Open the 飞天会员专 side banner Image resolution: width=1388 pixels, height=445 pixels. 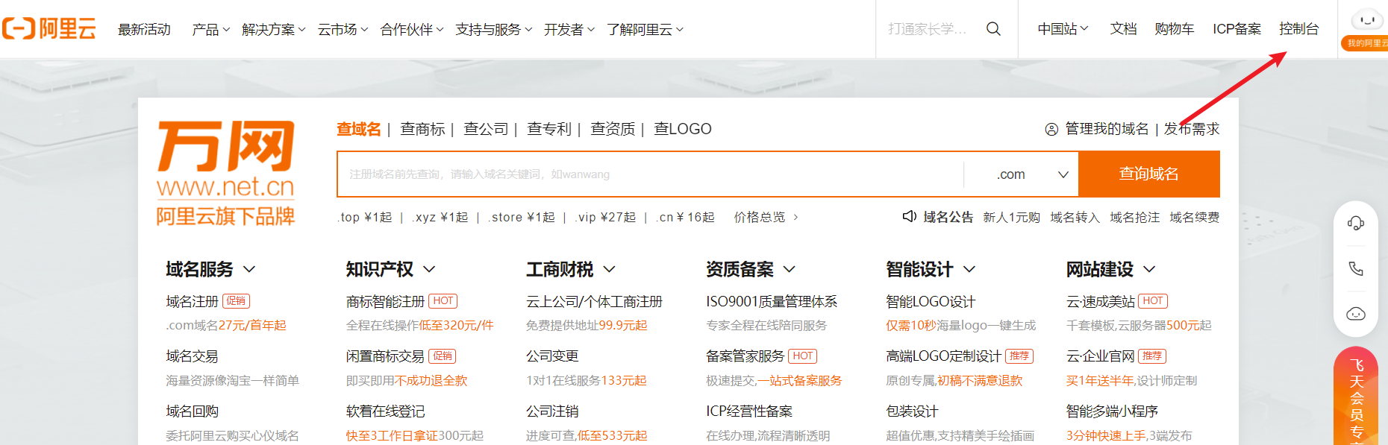pos(1357,397)
